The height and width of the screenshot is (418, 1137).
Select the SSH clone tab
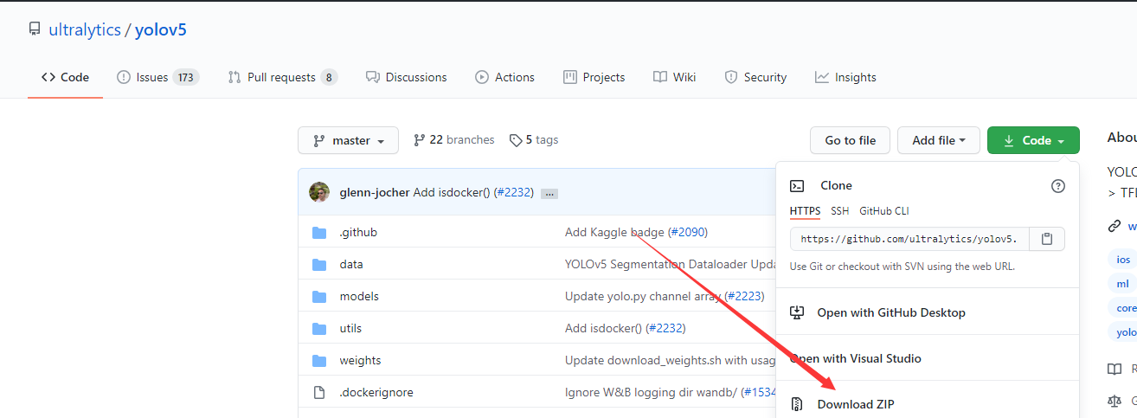tap(839, 210)
